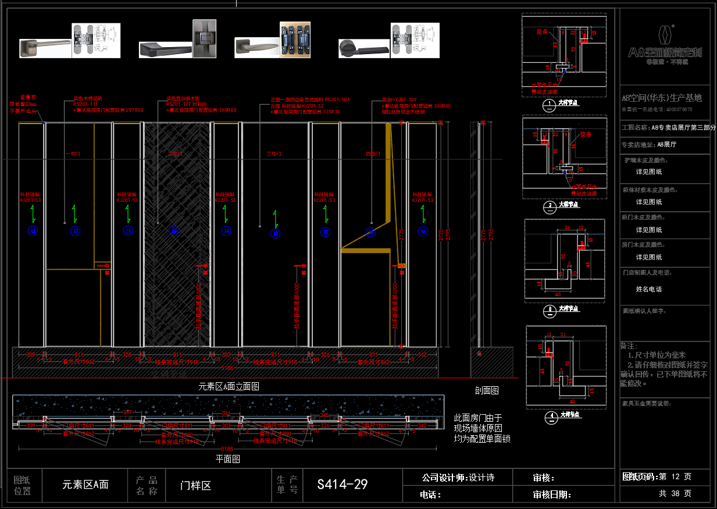Click the 门样区 product name cell
This screenshot has height=509, width=717.
tap(196, 485)
